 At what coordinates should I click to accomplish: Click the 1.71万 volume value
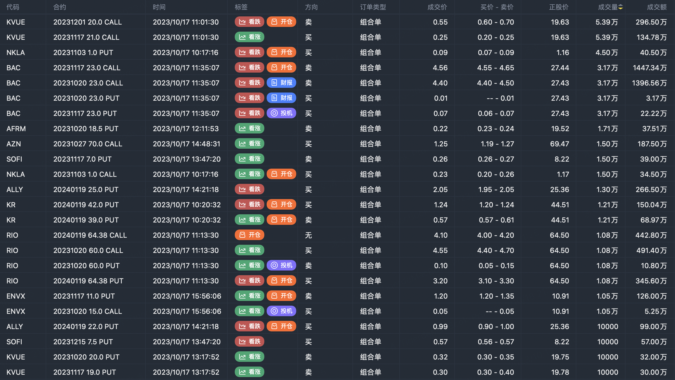(x=607, y=129)
